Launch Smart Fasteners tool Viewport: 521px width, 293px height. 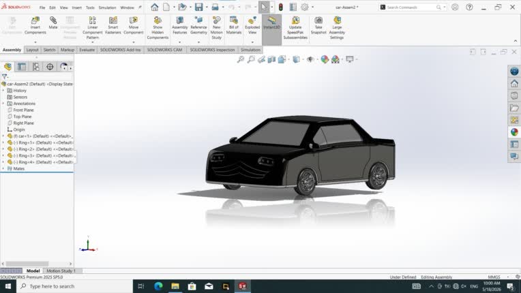click(113, 25)
